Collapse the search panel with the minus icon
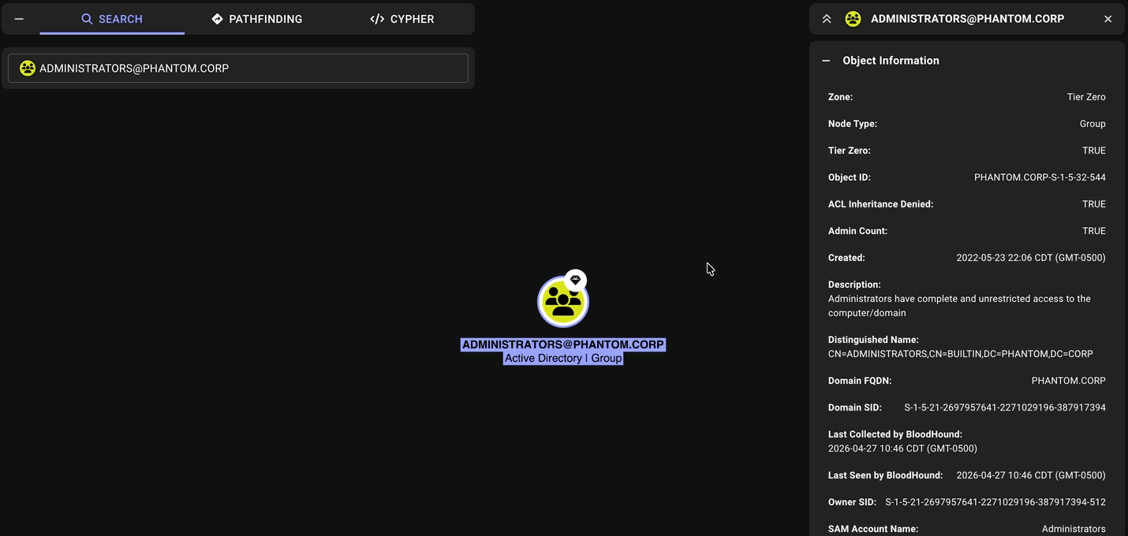This screenshot has width=1128, height=536. pos(19,19)
